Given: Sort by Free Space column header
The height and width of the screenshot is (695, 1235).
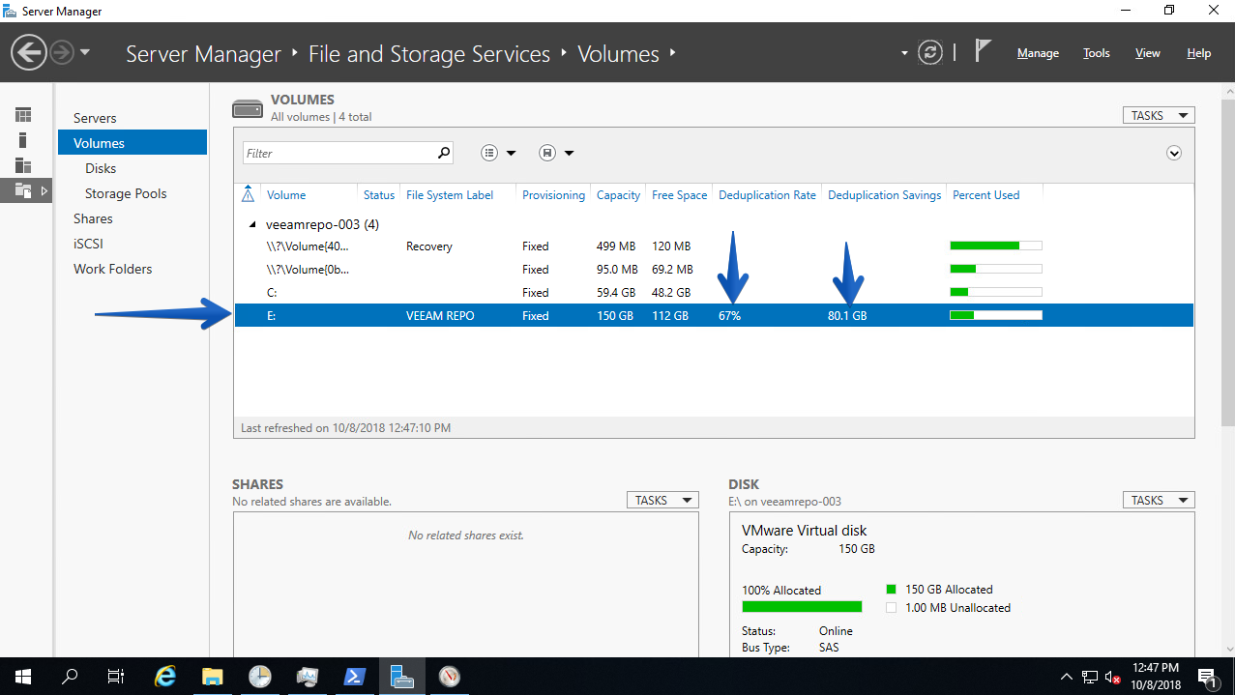Looking at the screenshot, I should tap(679, 195).
